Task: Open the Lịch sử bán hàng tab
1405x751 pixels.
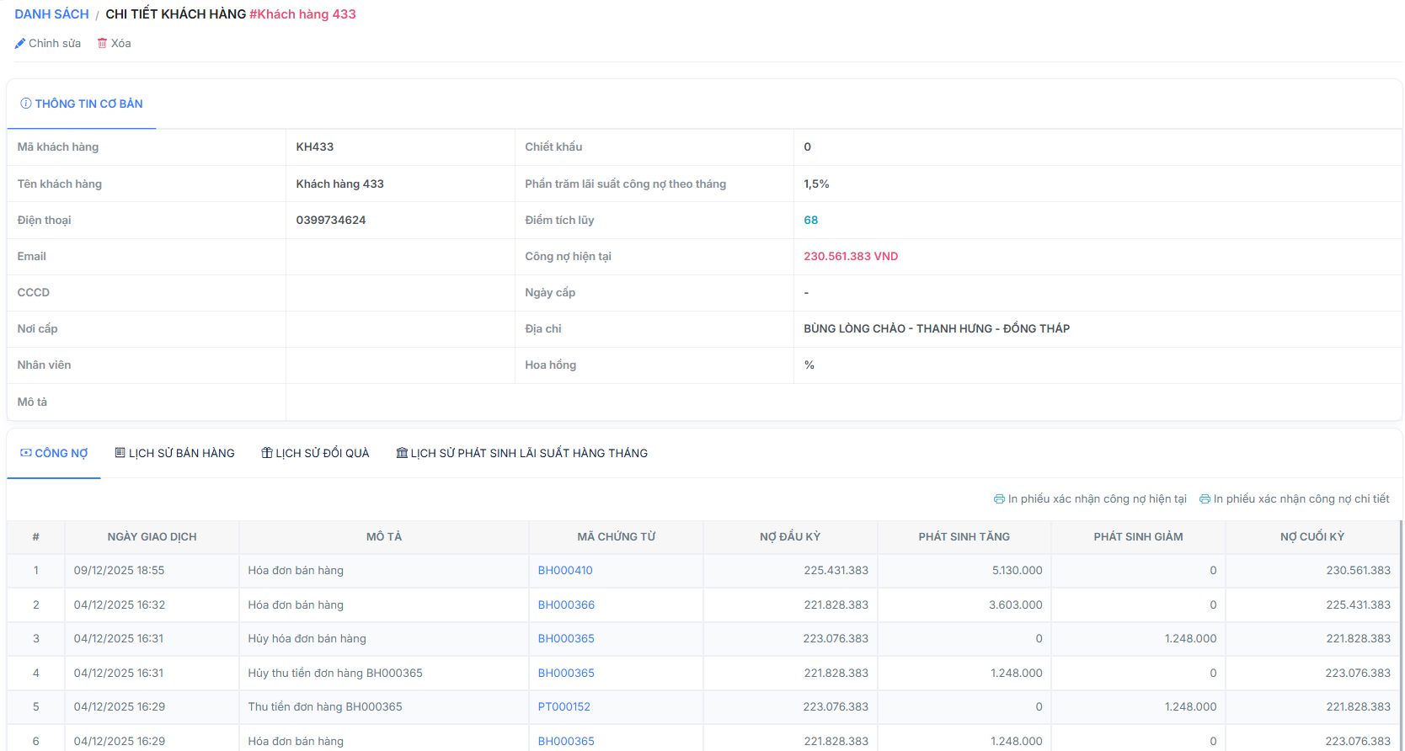Action: point(181,453)
